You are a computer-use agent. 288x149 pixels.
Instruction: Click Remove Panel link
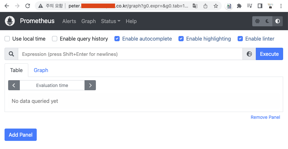(265, 117)
